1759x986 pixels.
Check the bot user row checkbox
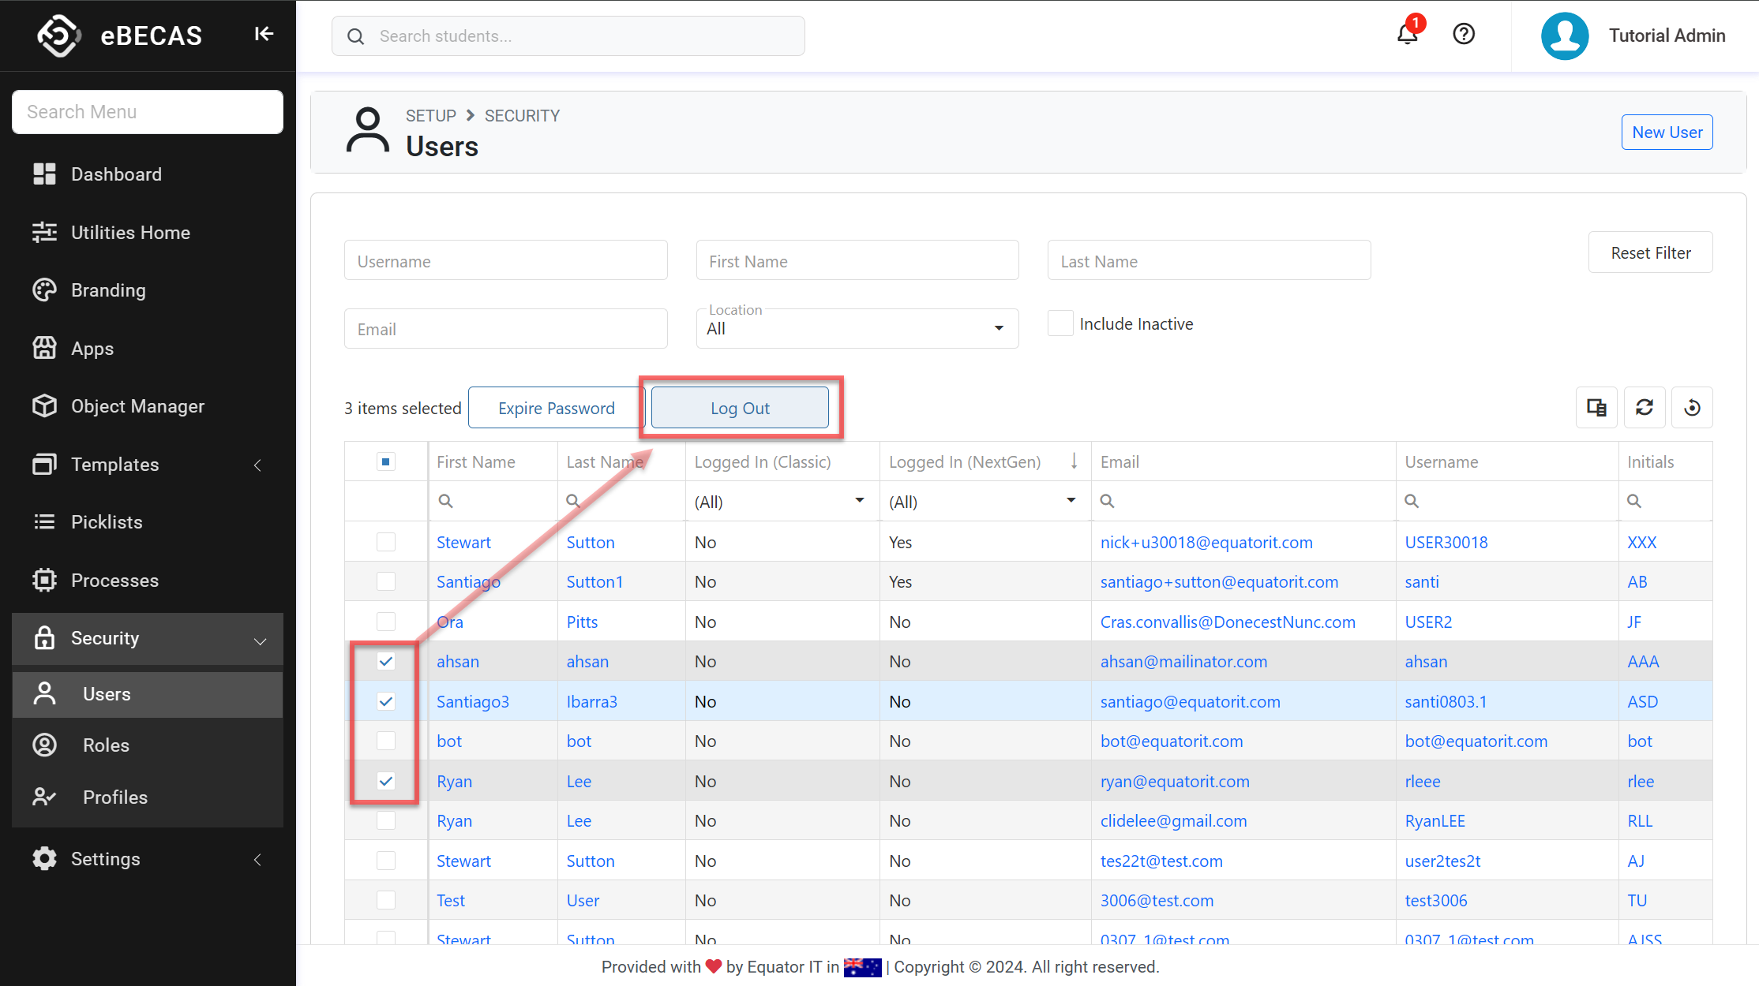coord(386,741)
